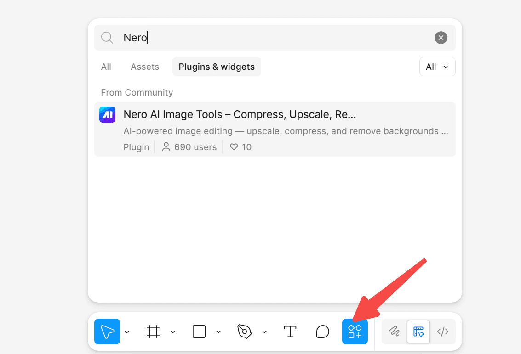The width and height of the screenshot is (521, 354).
Task: Select the Comment tool
Action: pyautogui.click(x=323, y=332)
